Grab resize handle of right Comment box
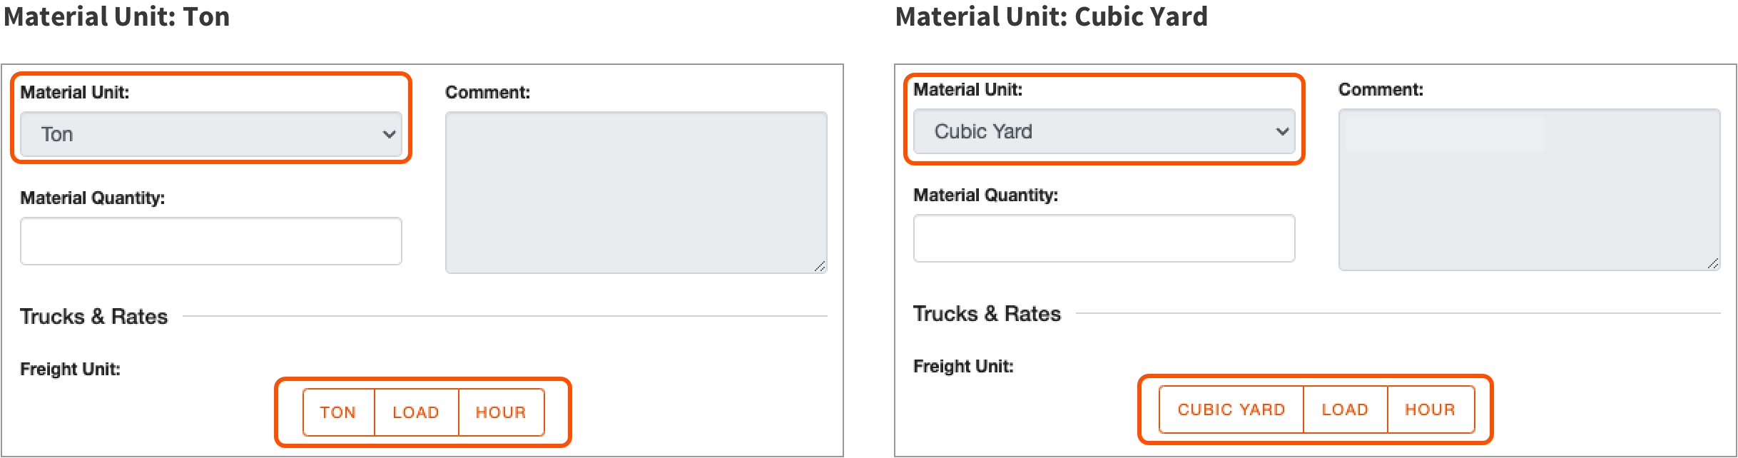Viewport: 1738px width, 458px height. (x=1713, y=263)
